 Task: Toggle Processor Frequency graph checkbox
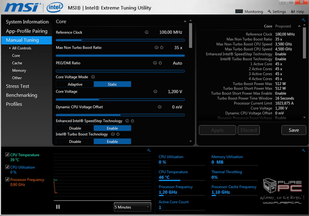click(7, 180)
